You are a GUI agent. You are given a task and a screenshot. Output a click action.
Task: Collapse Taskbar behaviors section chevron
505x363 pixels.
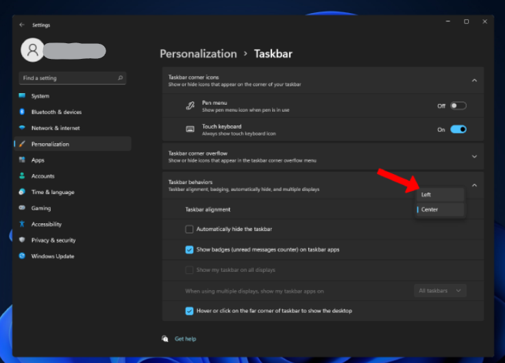pyautogui.click(x=474, y=186)
